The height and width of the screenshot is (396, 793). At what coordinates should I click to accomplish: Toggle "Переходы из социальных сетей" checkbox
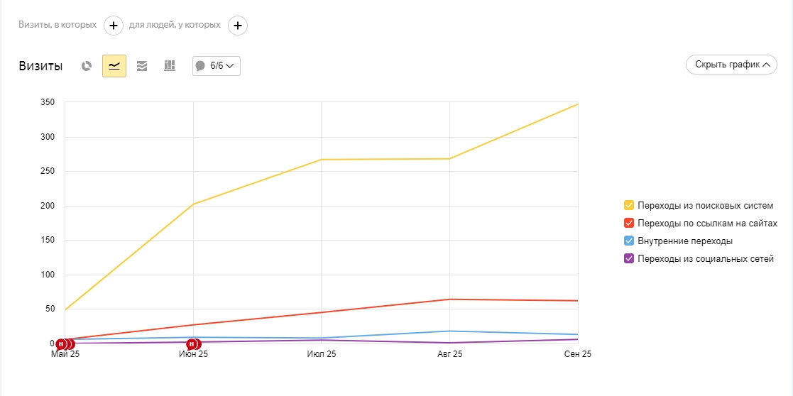click(629, 259)
